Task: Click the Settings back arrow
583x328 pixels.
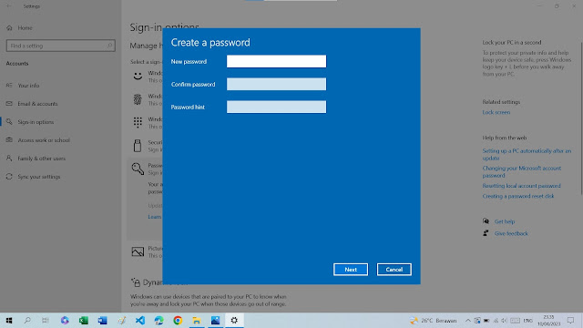Action: pyautogui.click(x=8, y=6)
